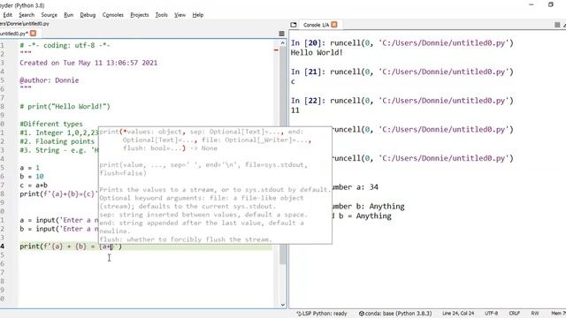Click the editor scrollbar up arrow

[x=283, y=43]
